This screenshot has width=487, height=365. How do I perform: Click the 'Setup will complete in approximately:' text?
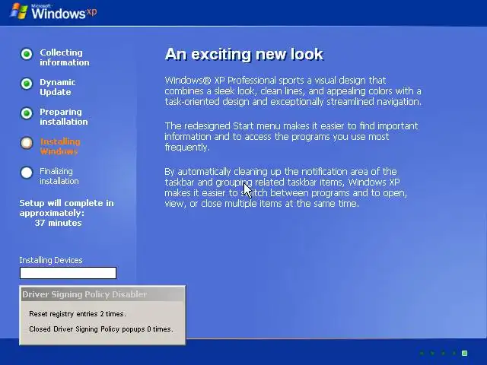[x=66, y=208]
